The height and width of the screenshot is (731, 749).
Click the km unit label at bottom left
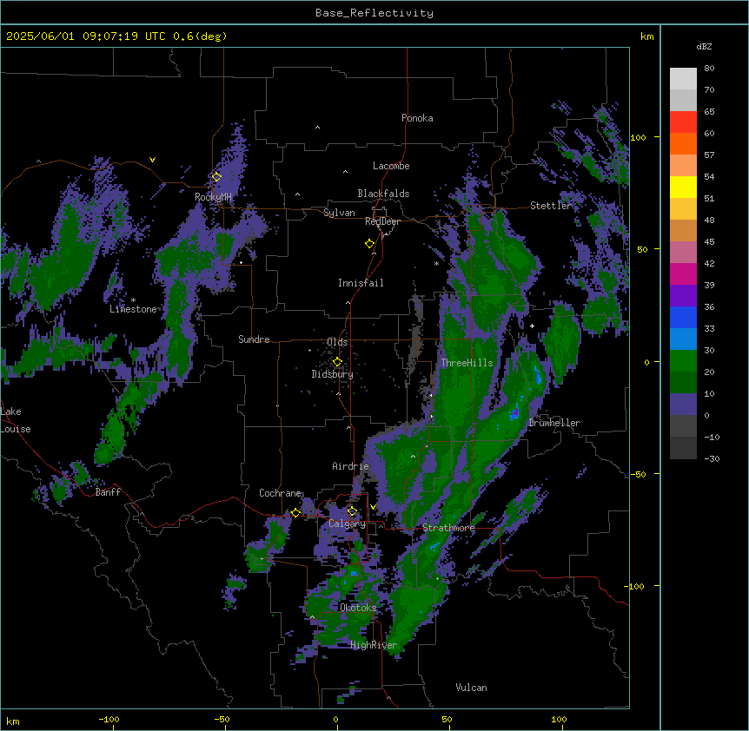coord(13,721)
